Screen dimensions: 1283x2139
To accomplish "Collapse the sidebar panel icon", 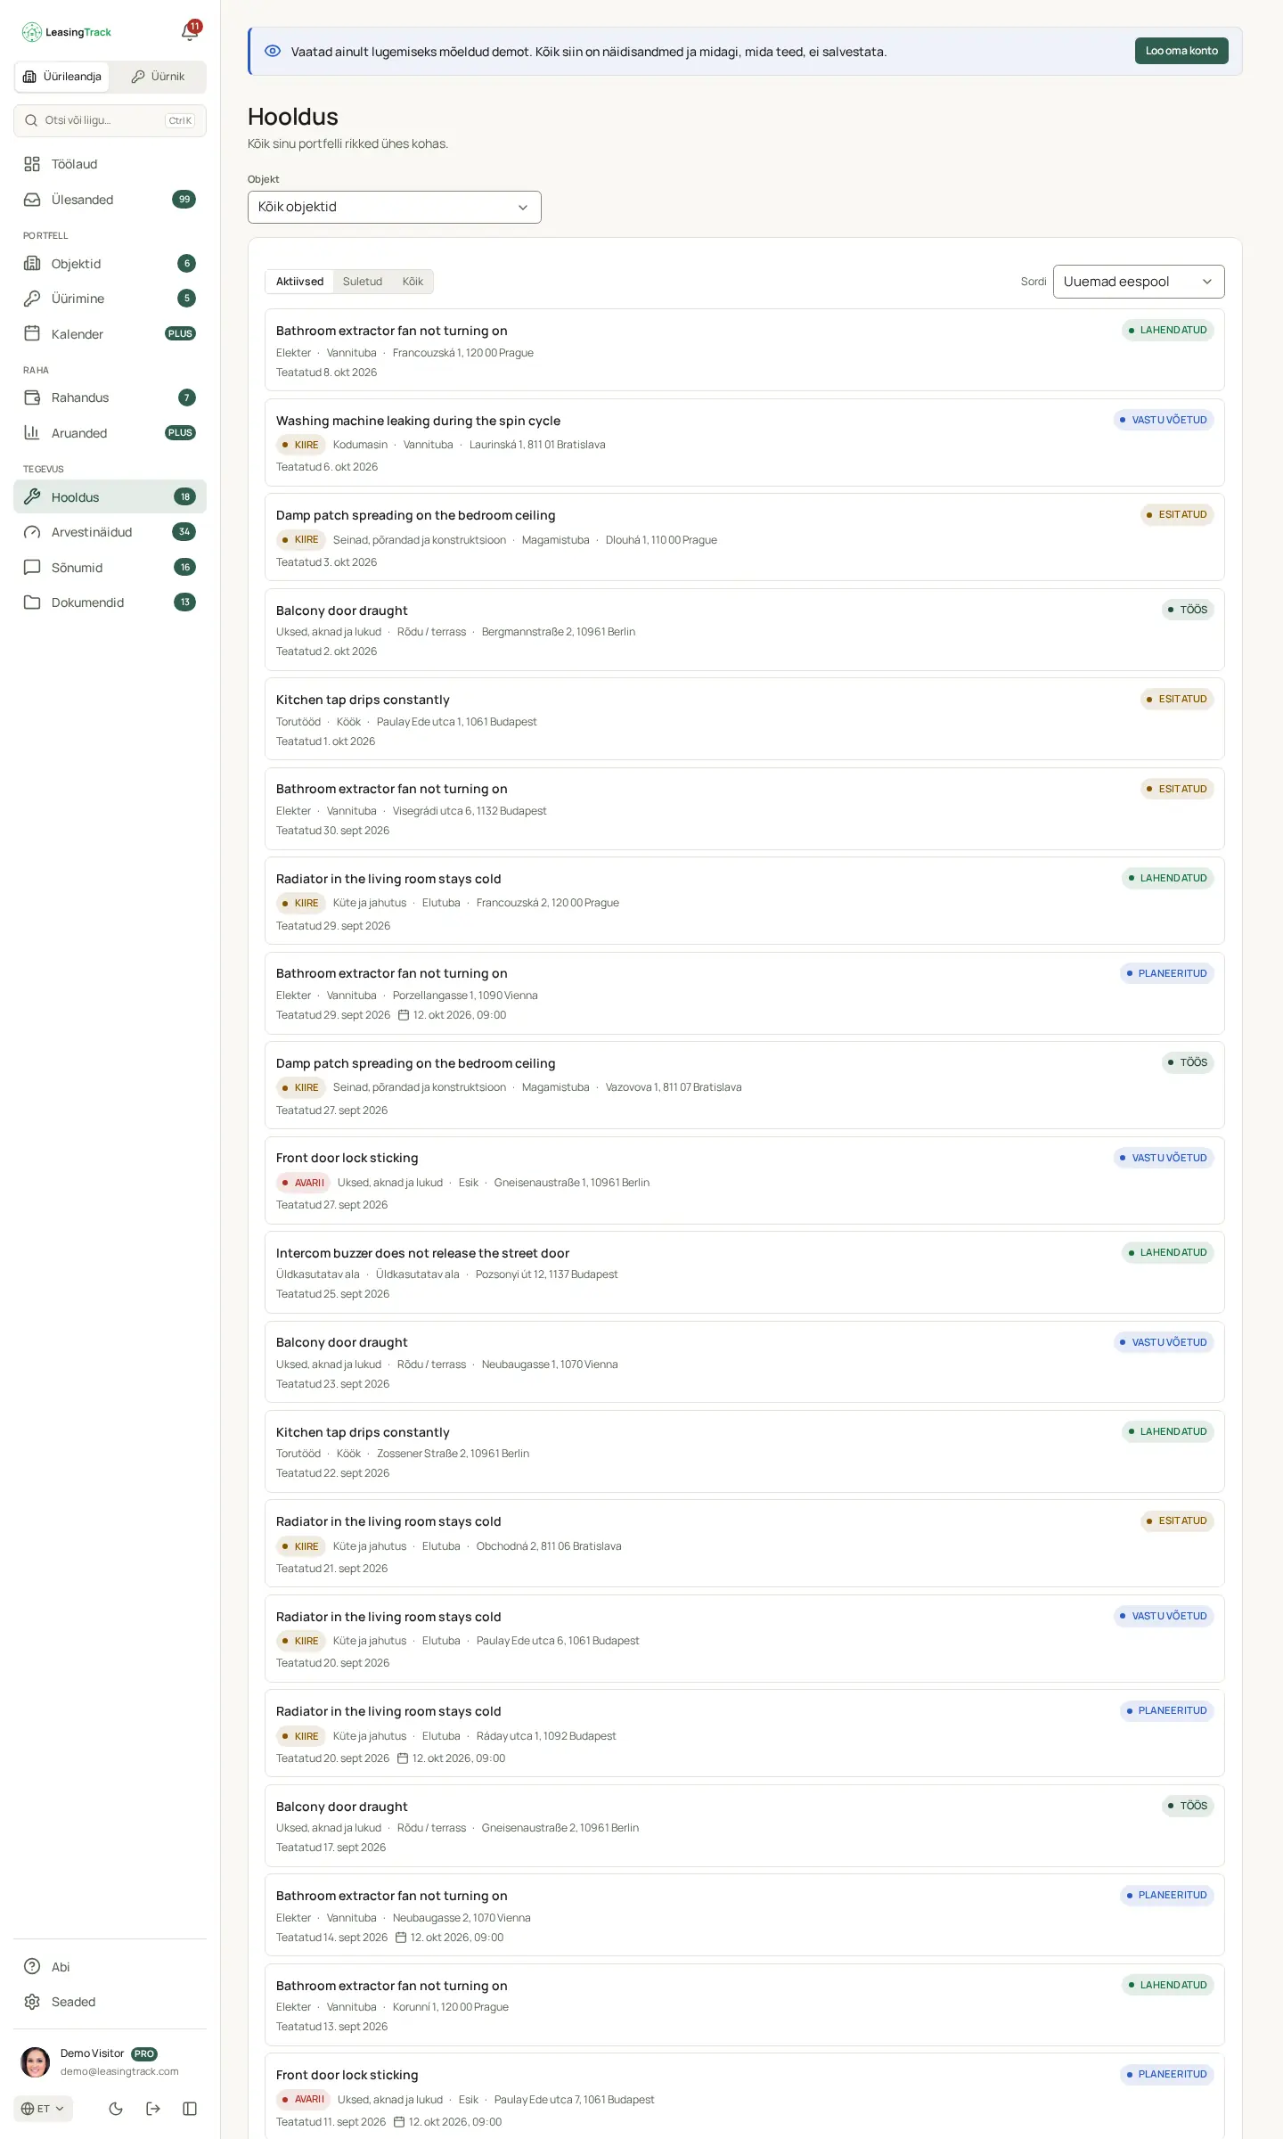I will point(190,2109).
